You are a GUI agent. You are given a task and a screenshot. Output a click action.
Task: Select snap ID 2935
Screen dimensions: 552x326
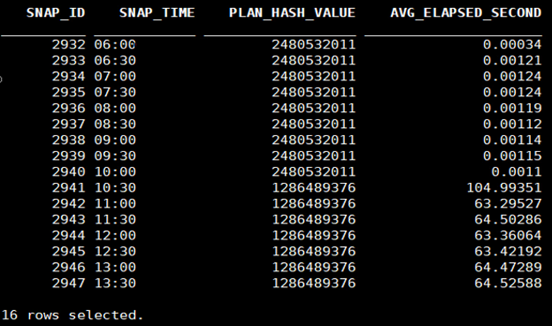69,92
